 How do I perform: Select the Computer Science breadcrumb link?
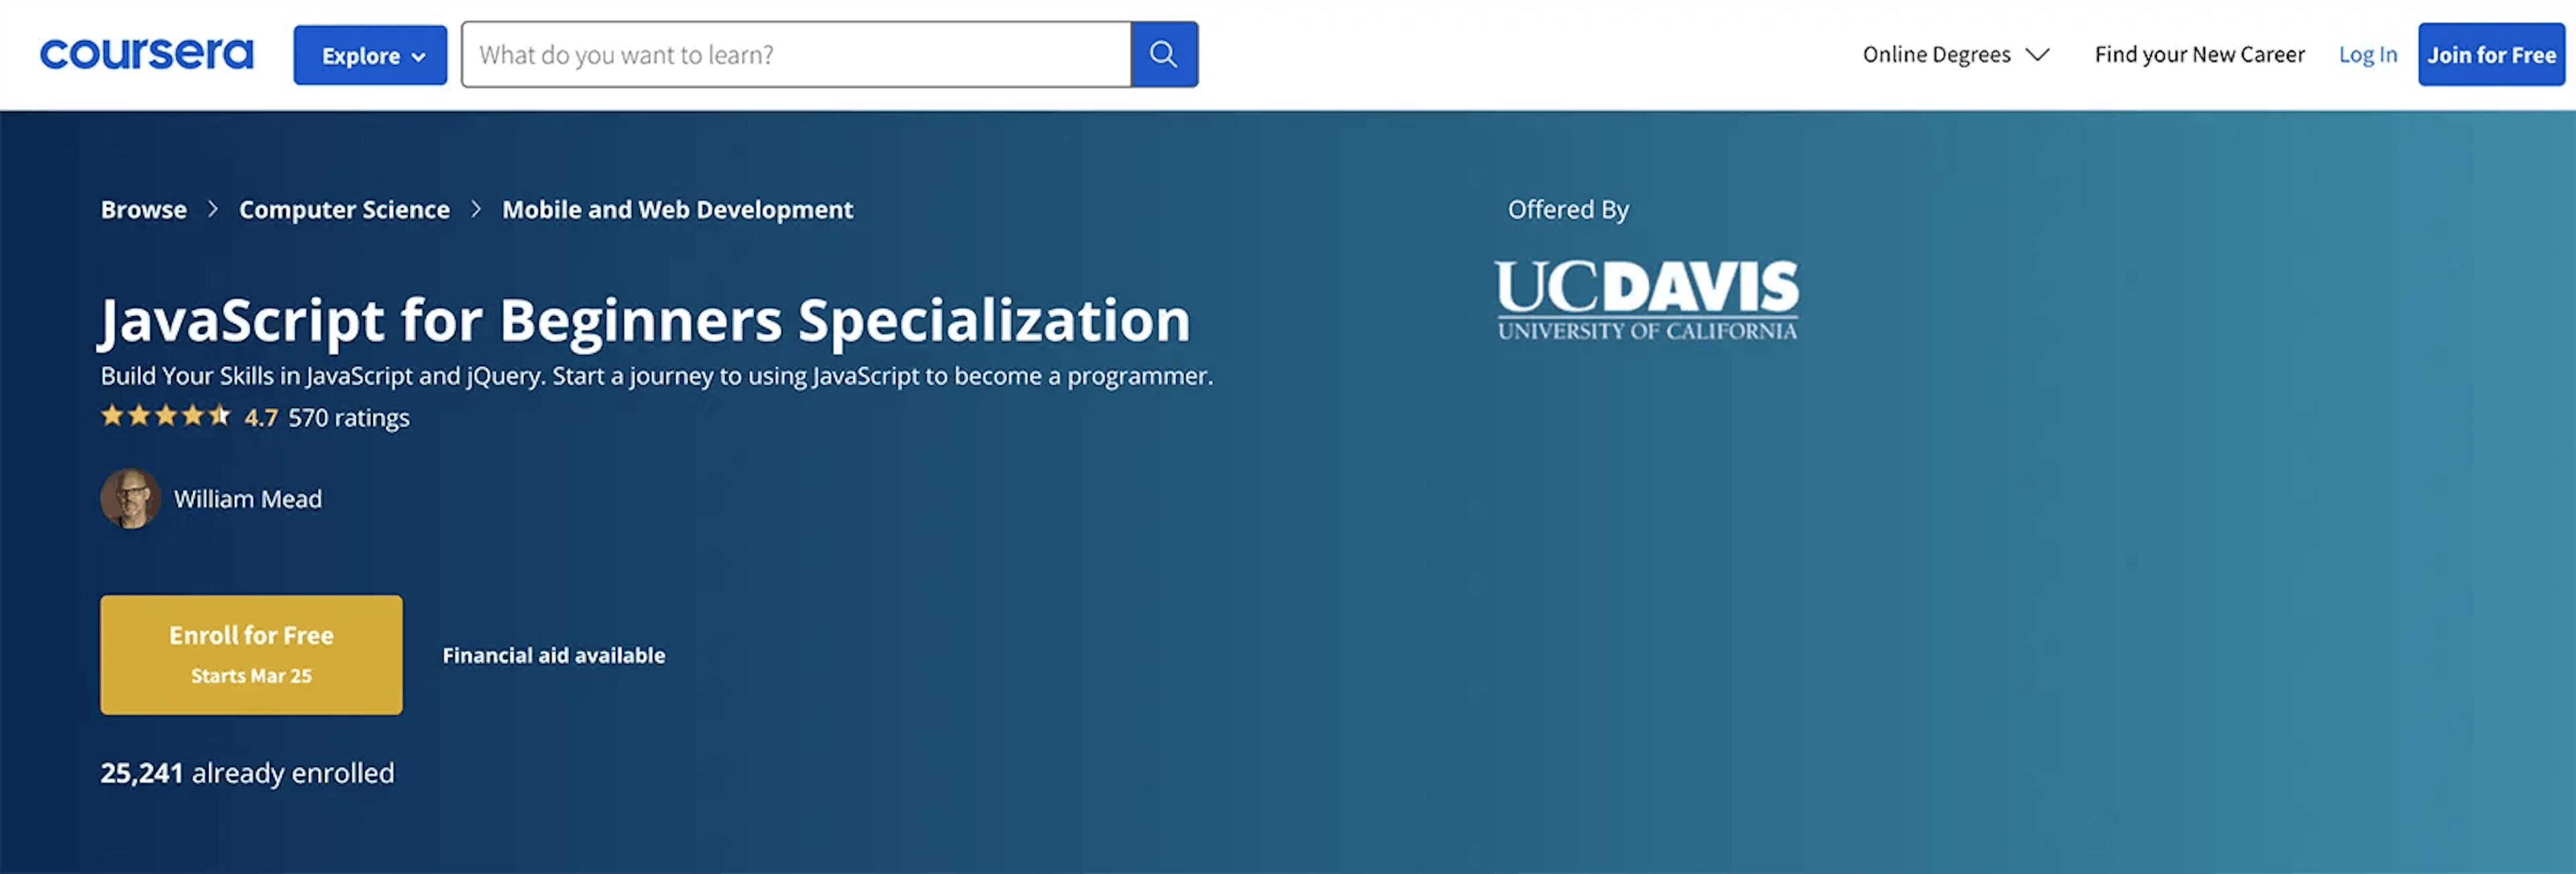coord(343,207)
